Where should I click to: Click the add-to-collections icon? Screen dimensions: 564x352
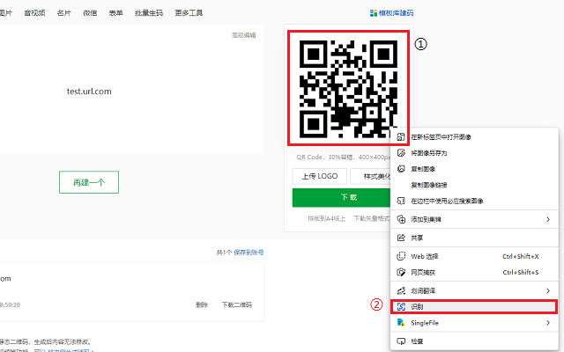tap(401, 219)
